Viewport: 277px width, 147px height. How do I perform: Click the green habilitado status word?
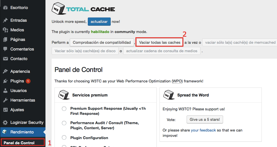pos(100,32)
